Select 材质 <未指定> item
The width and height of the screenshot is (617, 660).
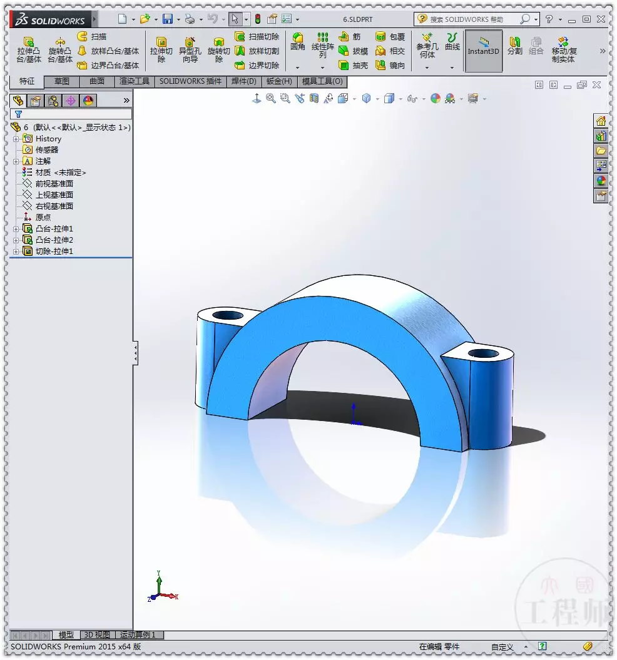tap(60, 173)
